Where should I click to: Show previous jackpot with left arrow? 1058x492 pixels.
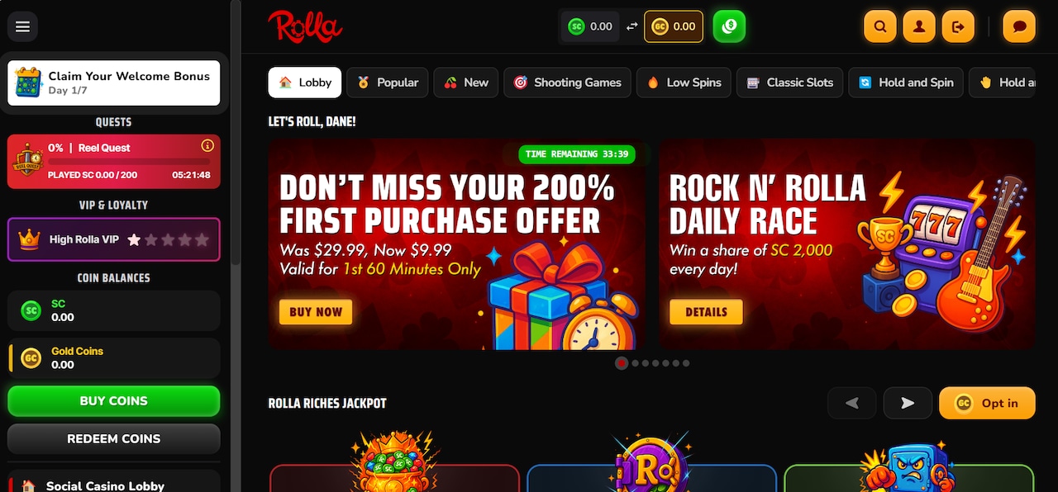[852, 403]
